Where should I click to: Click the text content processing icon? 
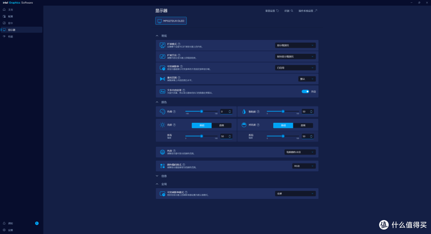coord(162,91)
